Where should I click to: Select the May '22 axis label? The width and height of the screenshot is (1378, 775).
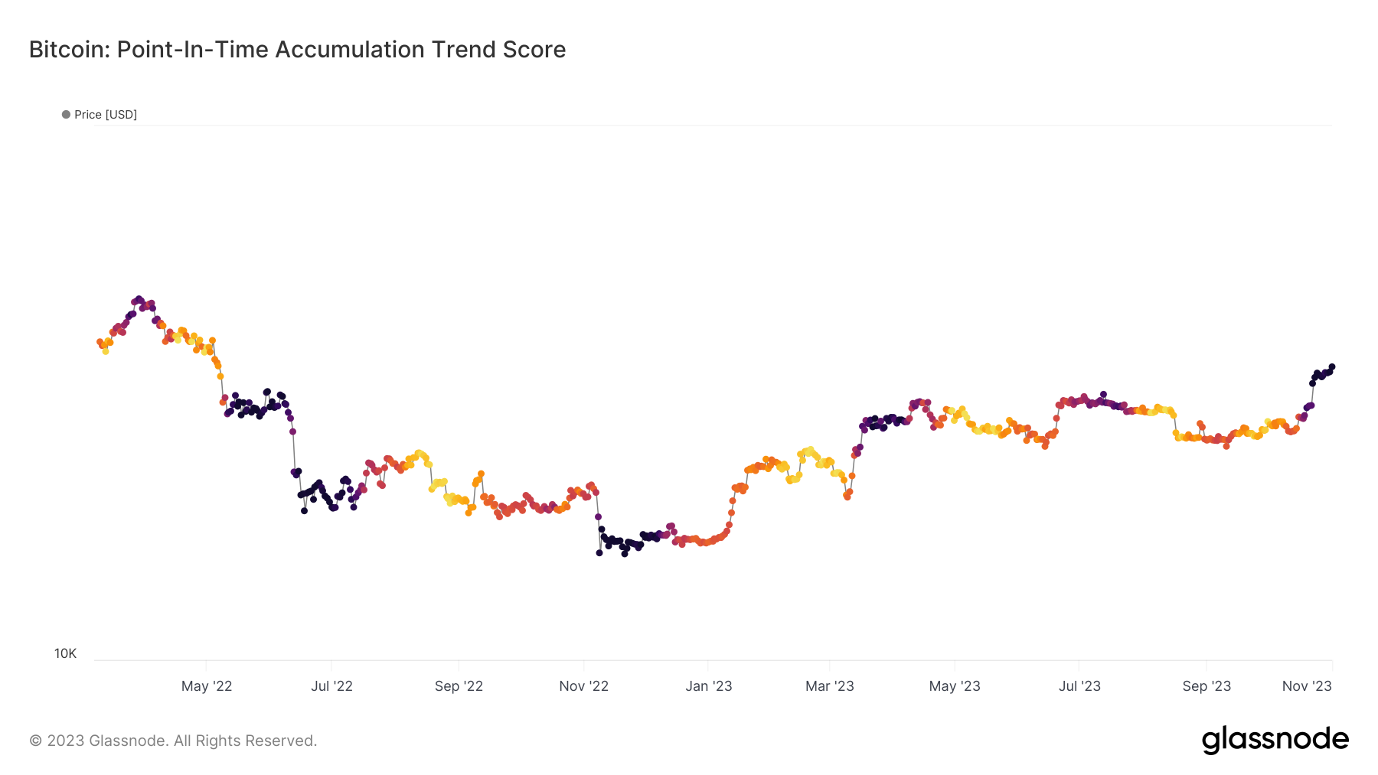click(207, 686)
